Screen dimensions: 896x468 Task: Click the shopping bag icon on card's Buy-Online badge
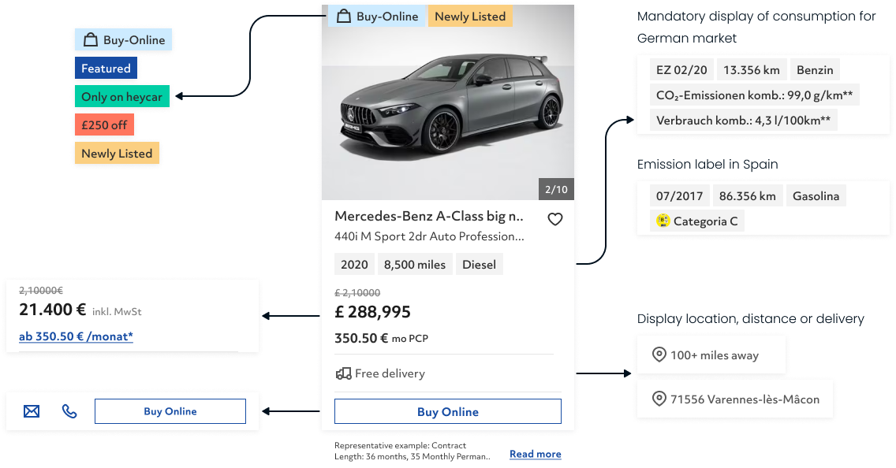[343, 17]
